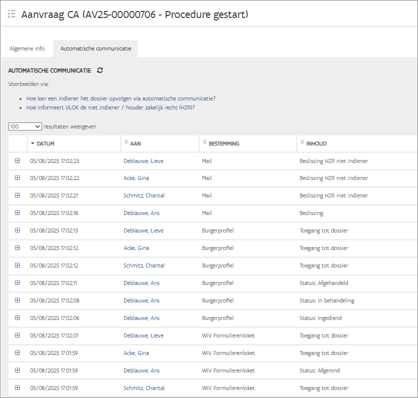The width and height of the screenshot is (418, 398).
Task: Click Acke, Gina in the 17:02:22 row
Action: point(136,178)
